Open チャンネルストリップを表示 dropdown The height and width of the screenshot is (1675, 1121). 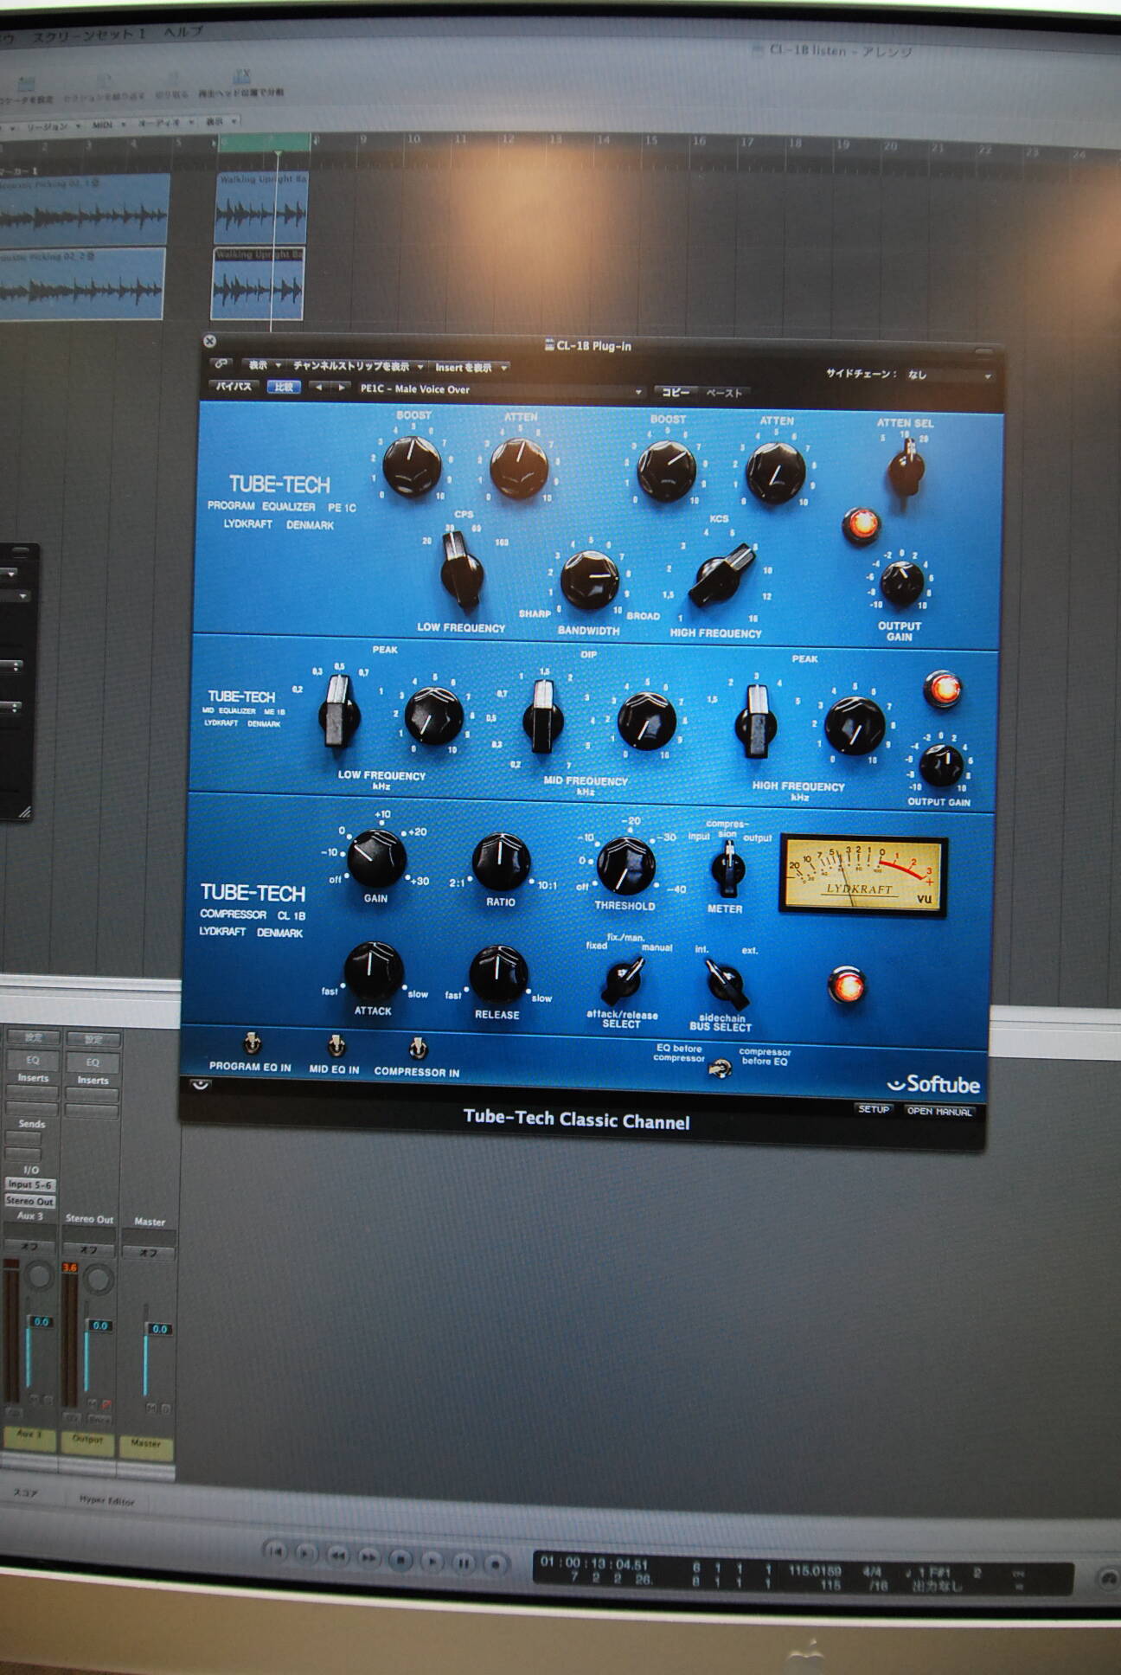pyautogui.click(x=357, y=366)
